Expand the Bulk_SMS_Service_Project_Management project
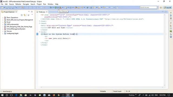Viewport: 173px width, 97px height. point(3,20)
